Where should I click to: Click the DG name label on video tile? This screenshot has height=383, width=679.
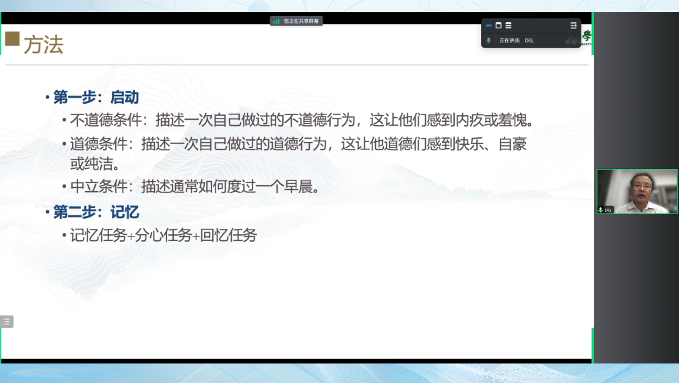pyautogui.click(x=608, y=210)
